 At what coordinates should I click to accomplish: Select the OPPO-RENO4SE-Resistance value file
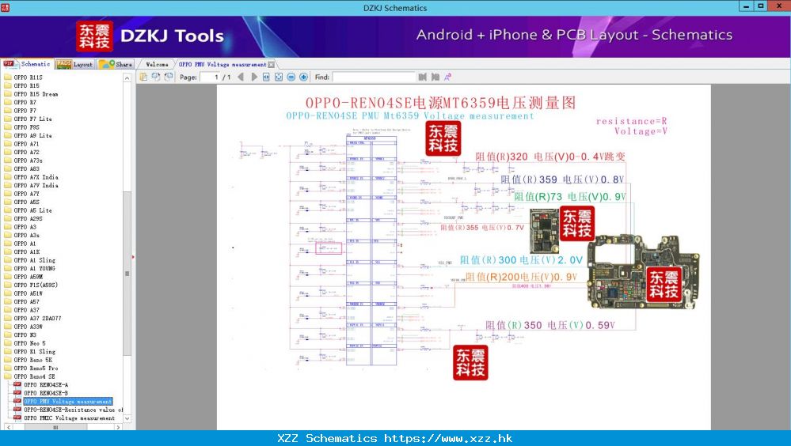pyautogui.click(x=73, y=410)
